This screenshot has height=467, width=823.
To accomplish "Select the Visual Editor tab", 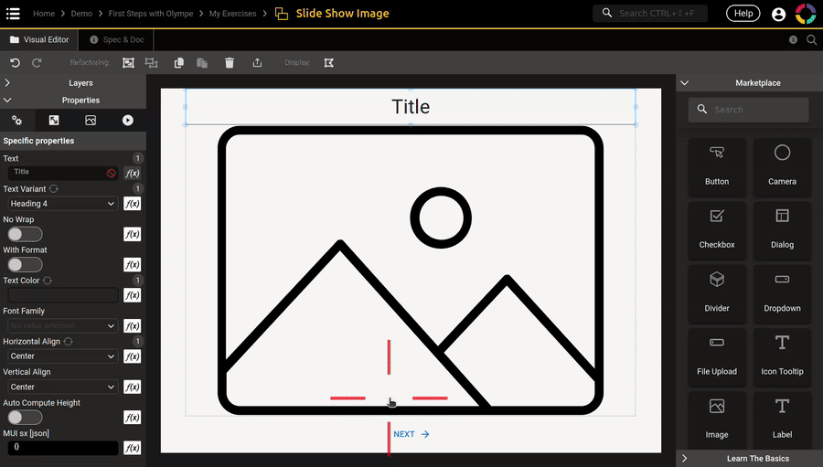I will tap(38, 40).
